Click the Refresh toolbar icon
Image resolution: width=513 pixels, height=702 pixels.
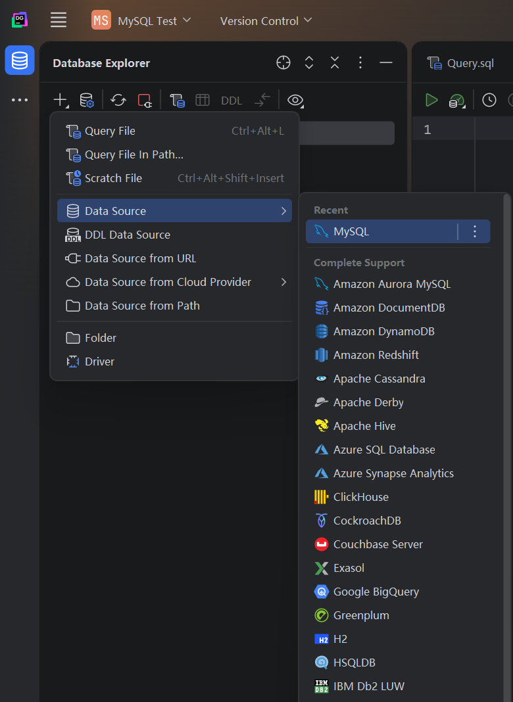[x=118, y=100]
